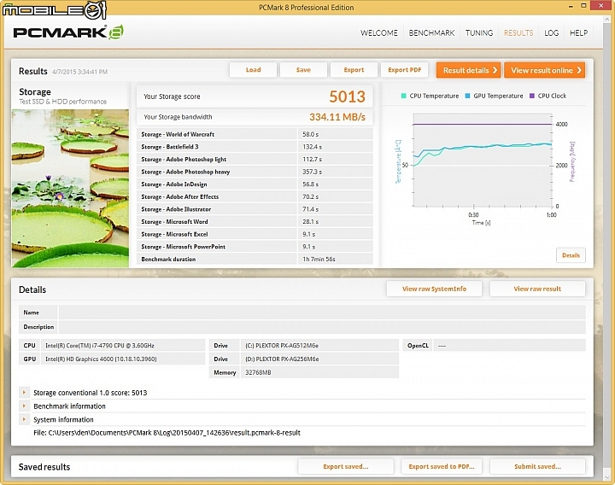Open chart Details button

[571, 255]
